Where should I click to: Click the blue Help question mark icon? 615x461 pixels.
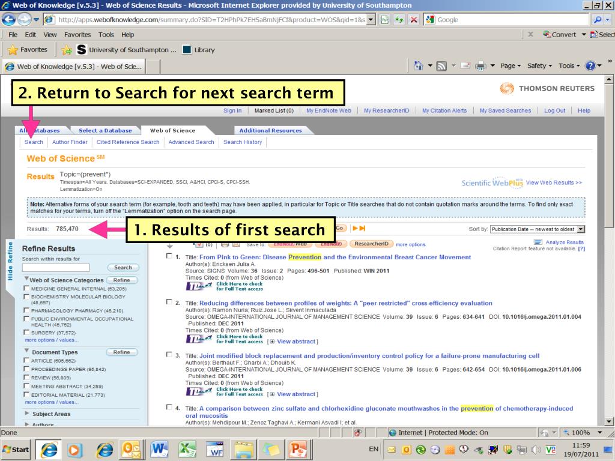(590, 66)
